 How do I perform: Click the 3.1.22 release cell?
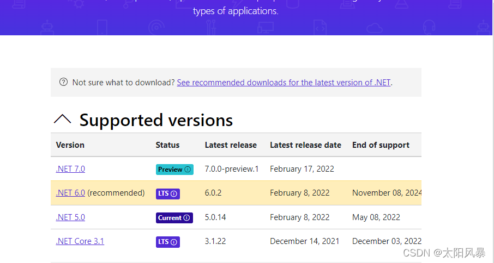coord(215,241)
